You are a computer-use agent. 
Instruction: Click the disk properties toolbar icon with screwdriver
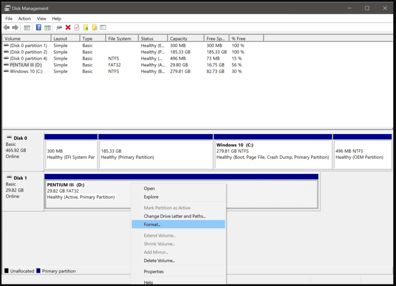[x=60, y=27]
